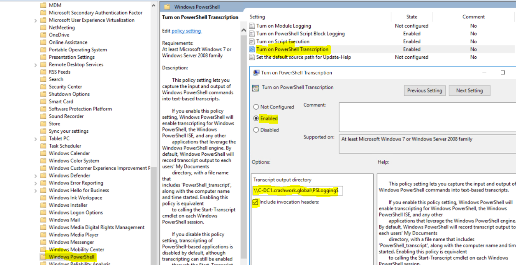Select MDM folder icon in tree
Viewport: 516px width, 265px height.
[43, 5]
